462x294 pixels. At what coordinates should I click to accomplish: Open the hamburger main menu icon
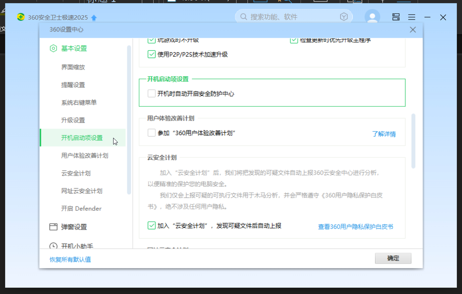click(412, 17)
